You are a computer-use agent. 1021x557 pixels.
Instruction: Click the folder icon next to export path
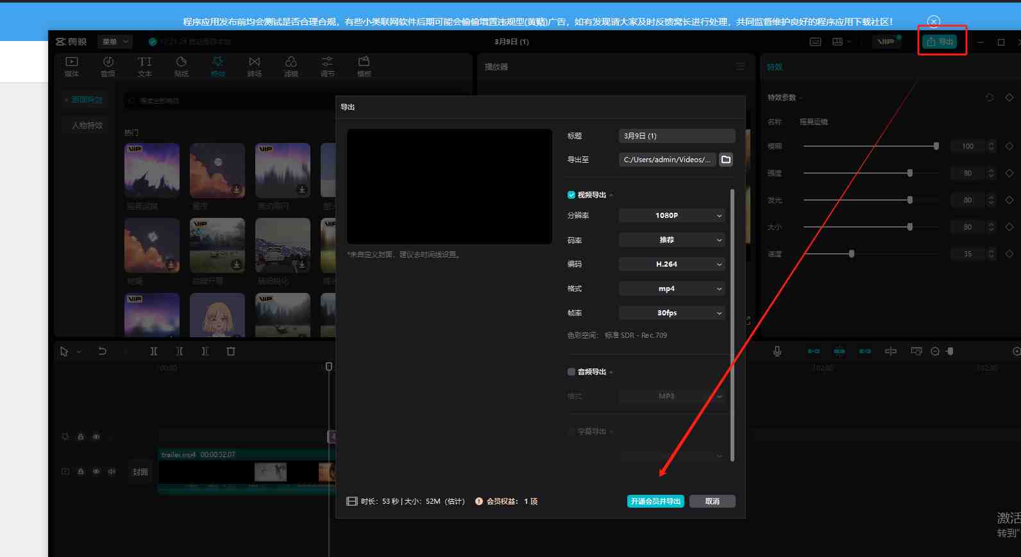(x=726, y=160)
